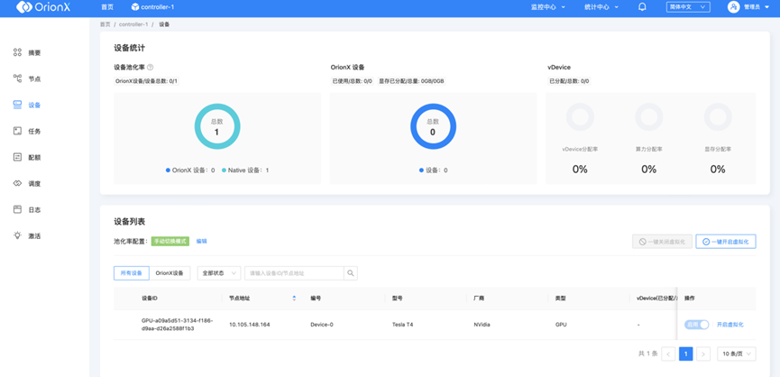Click the search magnifier icon in device list
This screenshot has height=377, width=780.
[351, 273]
